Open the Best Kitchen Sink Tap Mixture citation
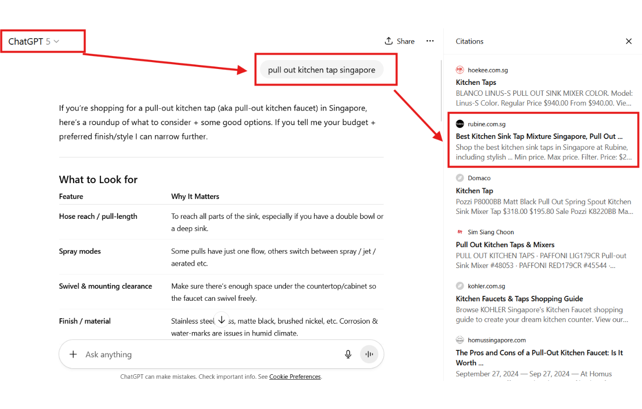 pyautogui.click(x=539, y=136)
